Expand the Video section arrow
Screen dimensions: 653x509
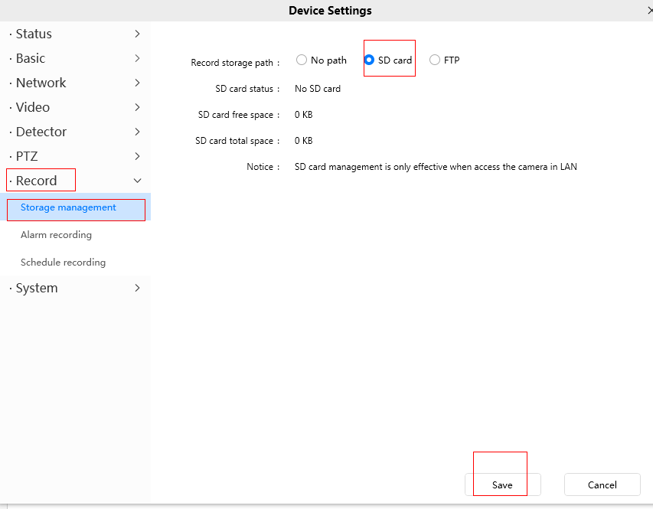pos(138,107)
